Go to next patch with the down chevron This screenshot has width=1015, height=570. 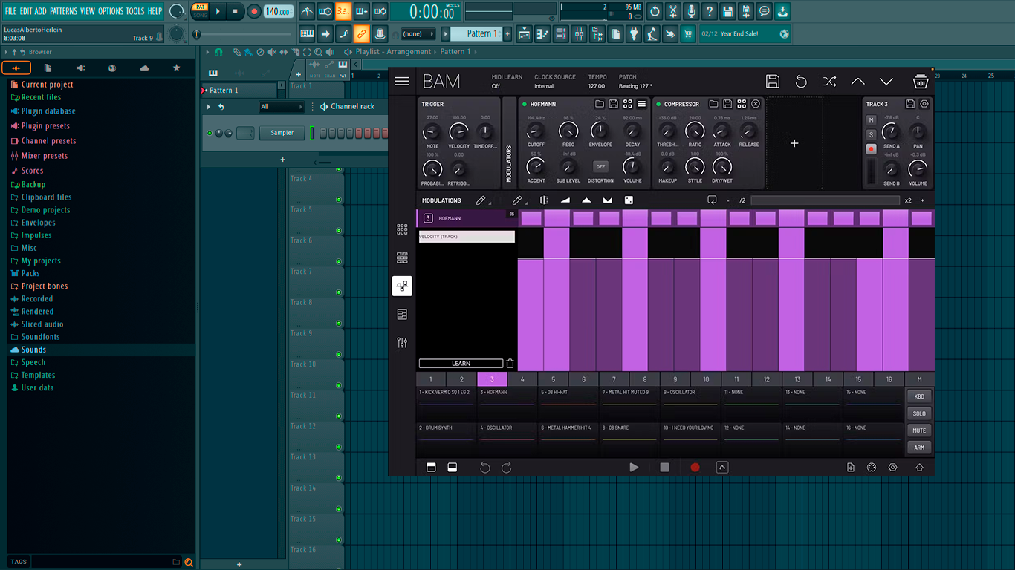886,81
